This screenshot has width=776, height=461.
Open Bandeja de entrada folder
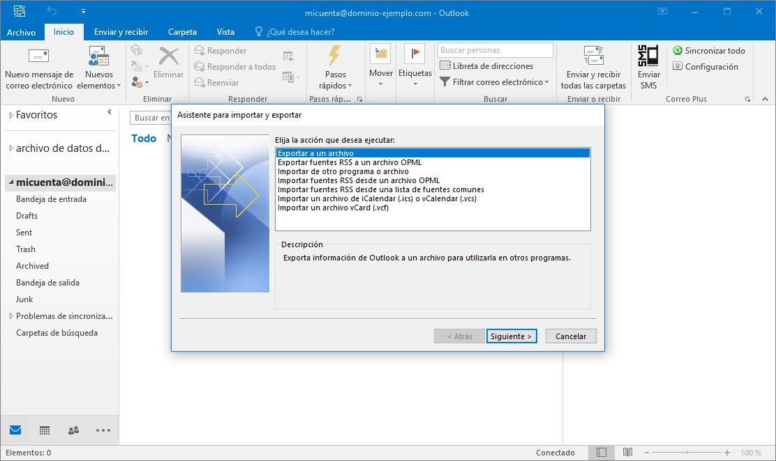pyautogui.click(x=51, y=198)
